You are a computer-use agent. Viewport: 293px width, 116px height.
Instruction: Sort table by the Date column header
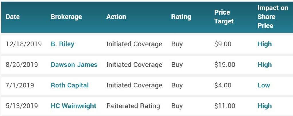point(13,17)
